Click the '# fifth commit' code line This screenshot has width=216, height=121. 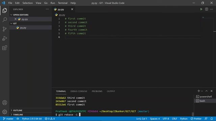75,34
